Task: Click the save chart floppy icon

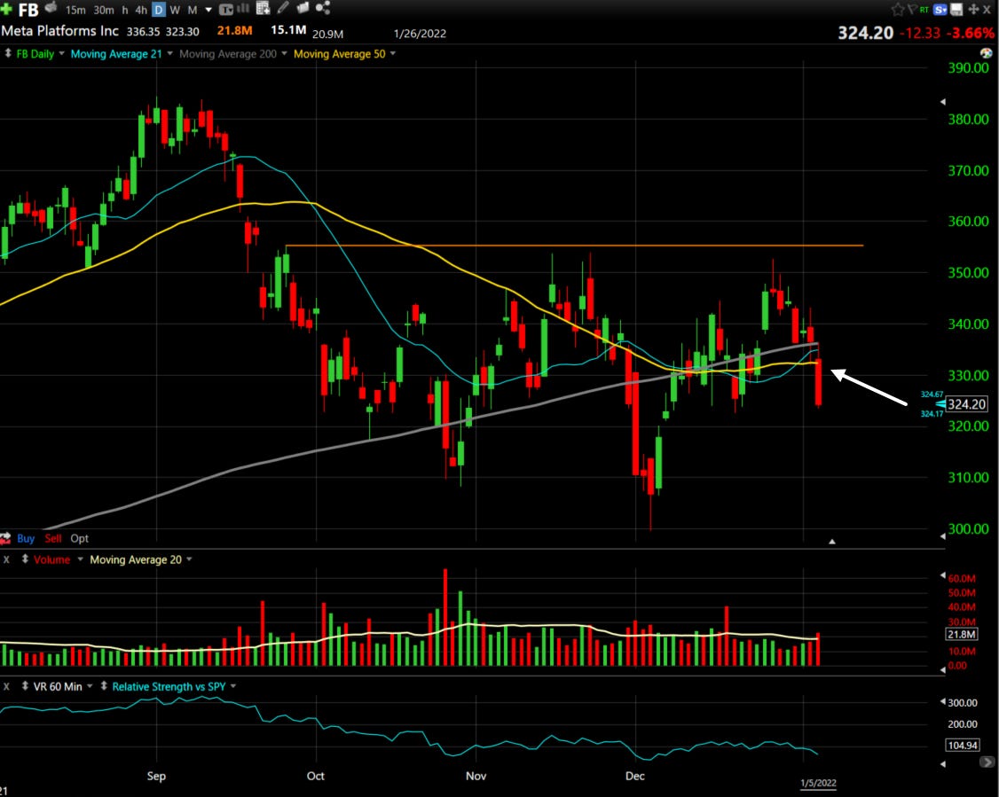Action: point(956,10)
